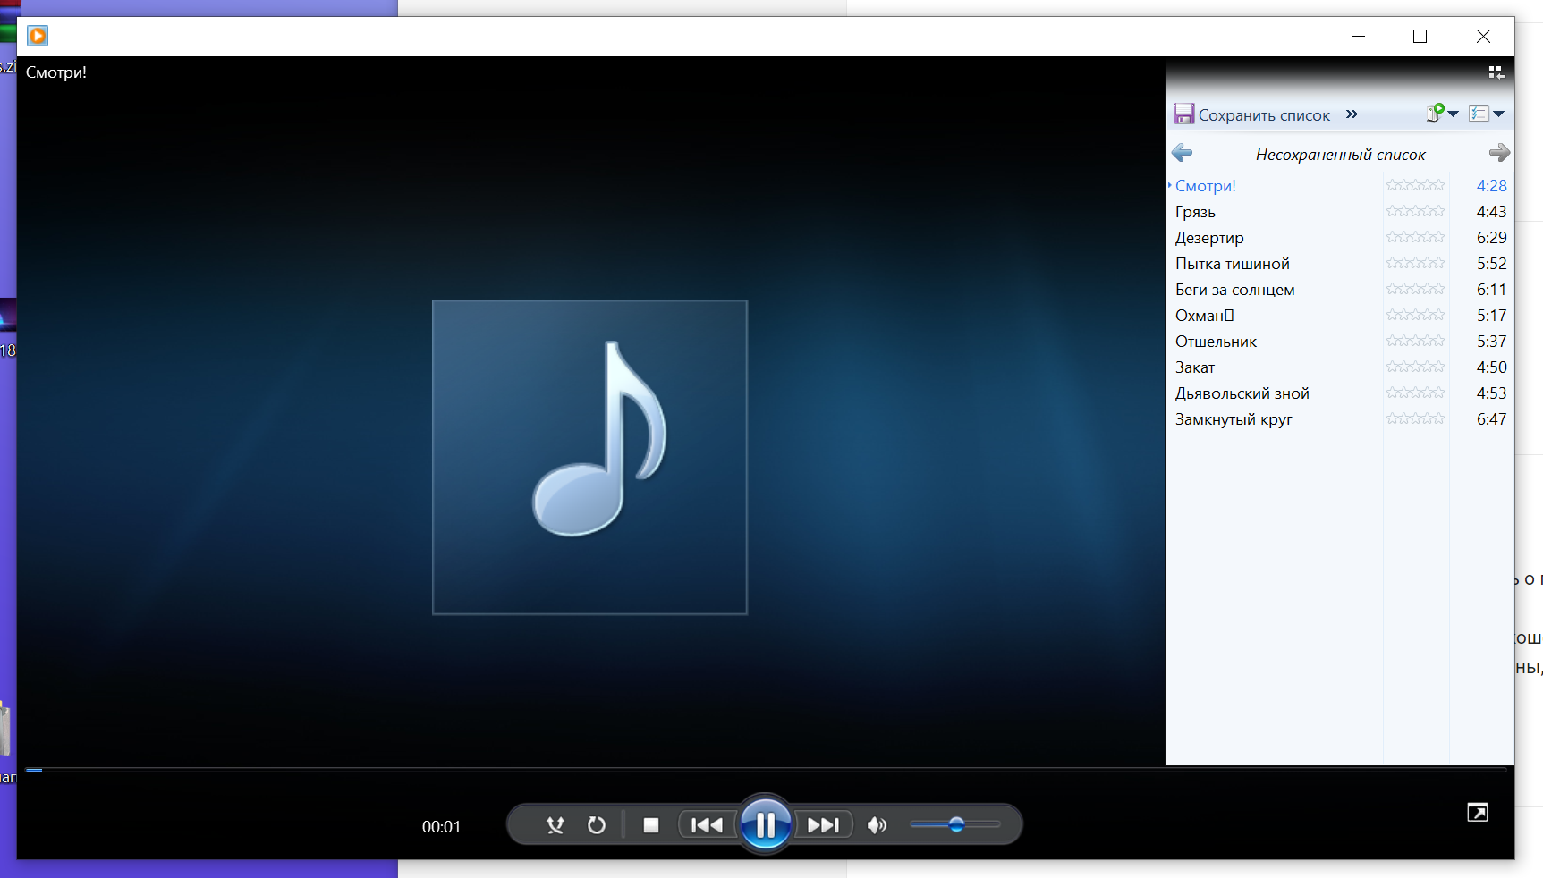Click Сохранить список button
The image size is (1543, 878).
[1252, 114]
